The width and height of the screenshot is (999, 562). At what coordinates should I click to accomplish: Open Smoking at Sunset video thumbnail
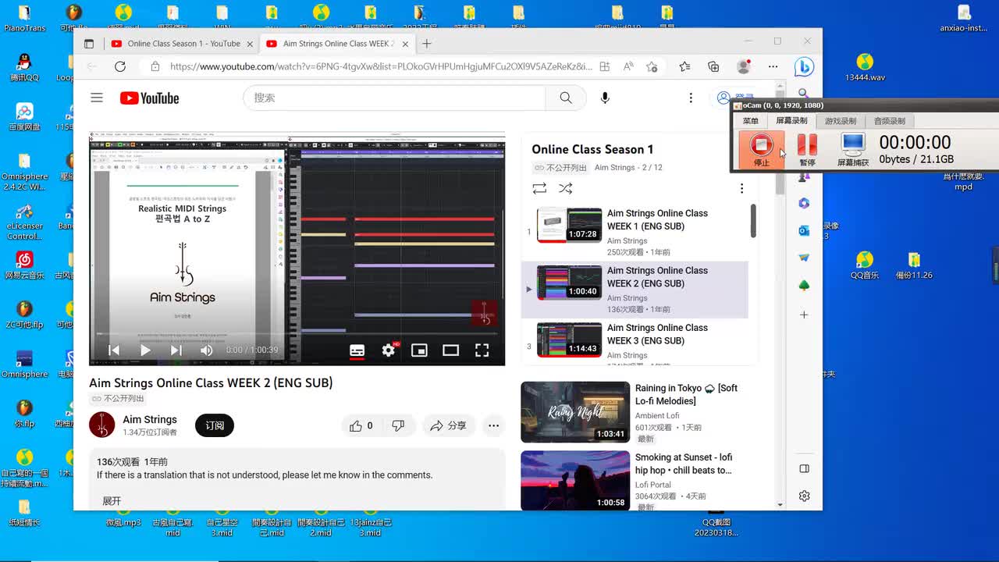pos(575,481)
